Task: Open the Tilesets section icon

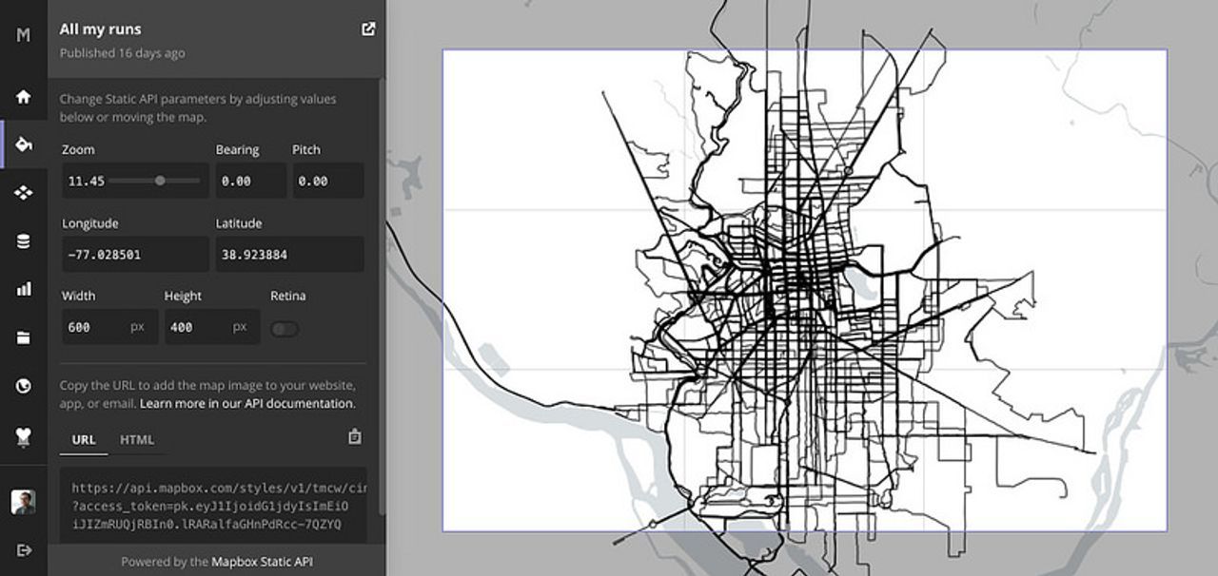Action: 23,193
